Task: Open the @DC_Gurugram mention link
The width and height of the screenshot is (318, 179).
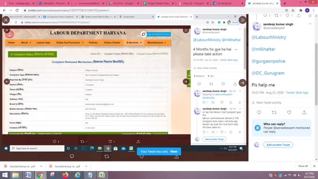Action: pyautogui.click(x=268, y=73)
